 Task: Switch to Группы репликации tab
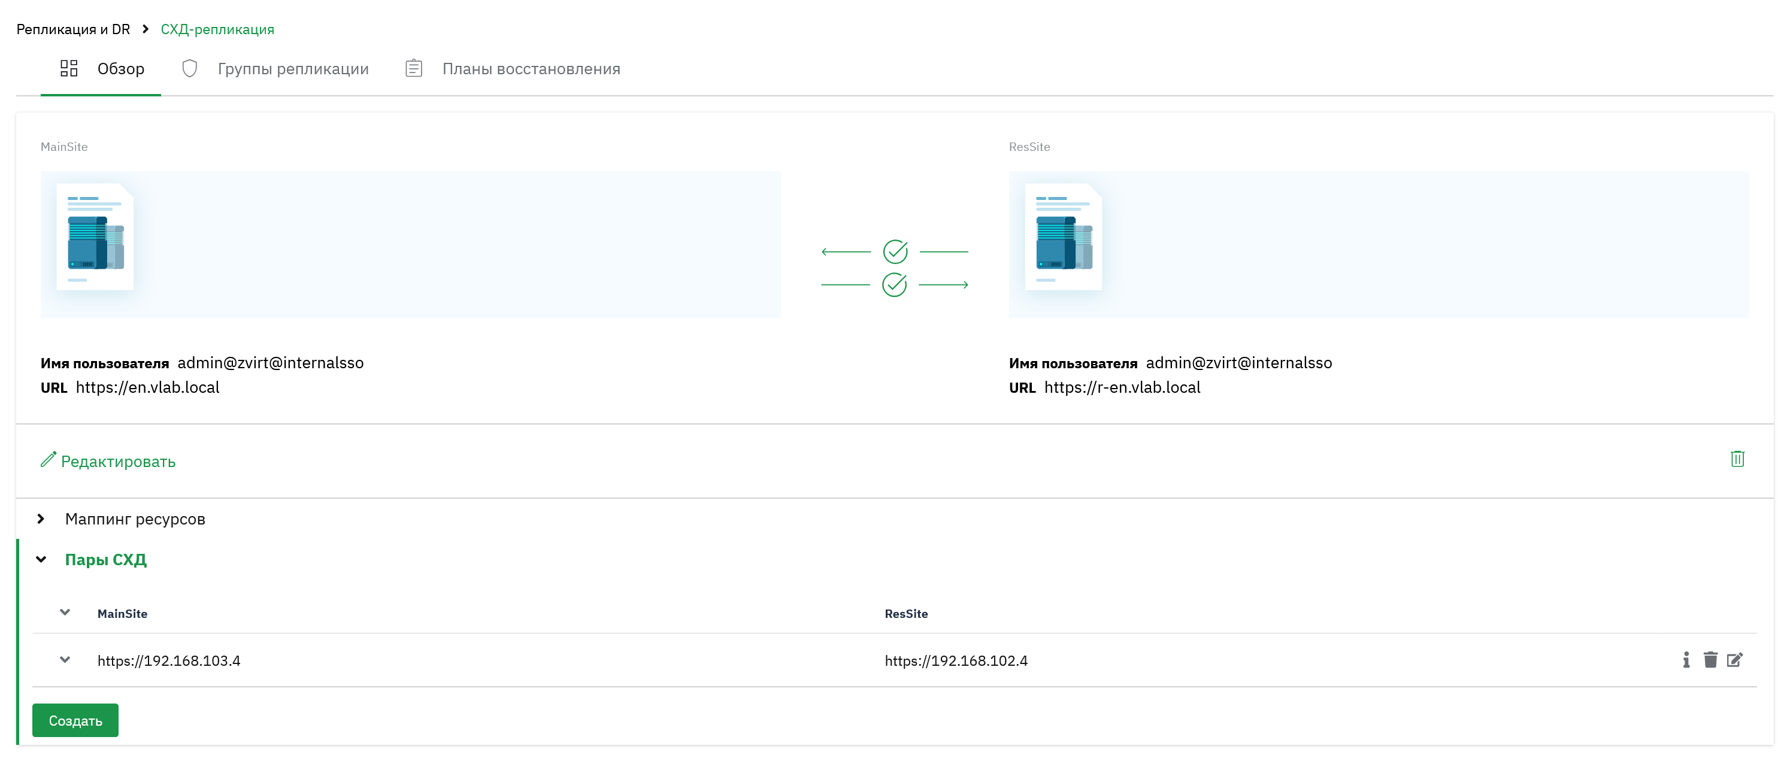point(274,69)
